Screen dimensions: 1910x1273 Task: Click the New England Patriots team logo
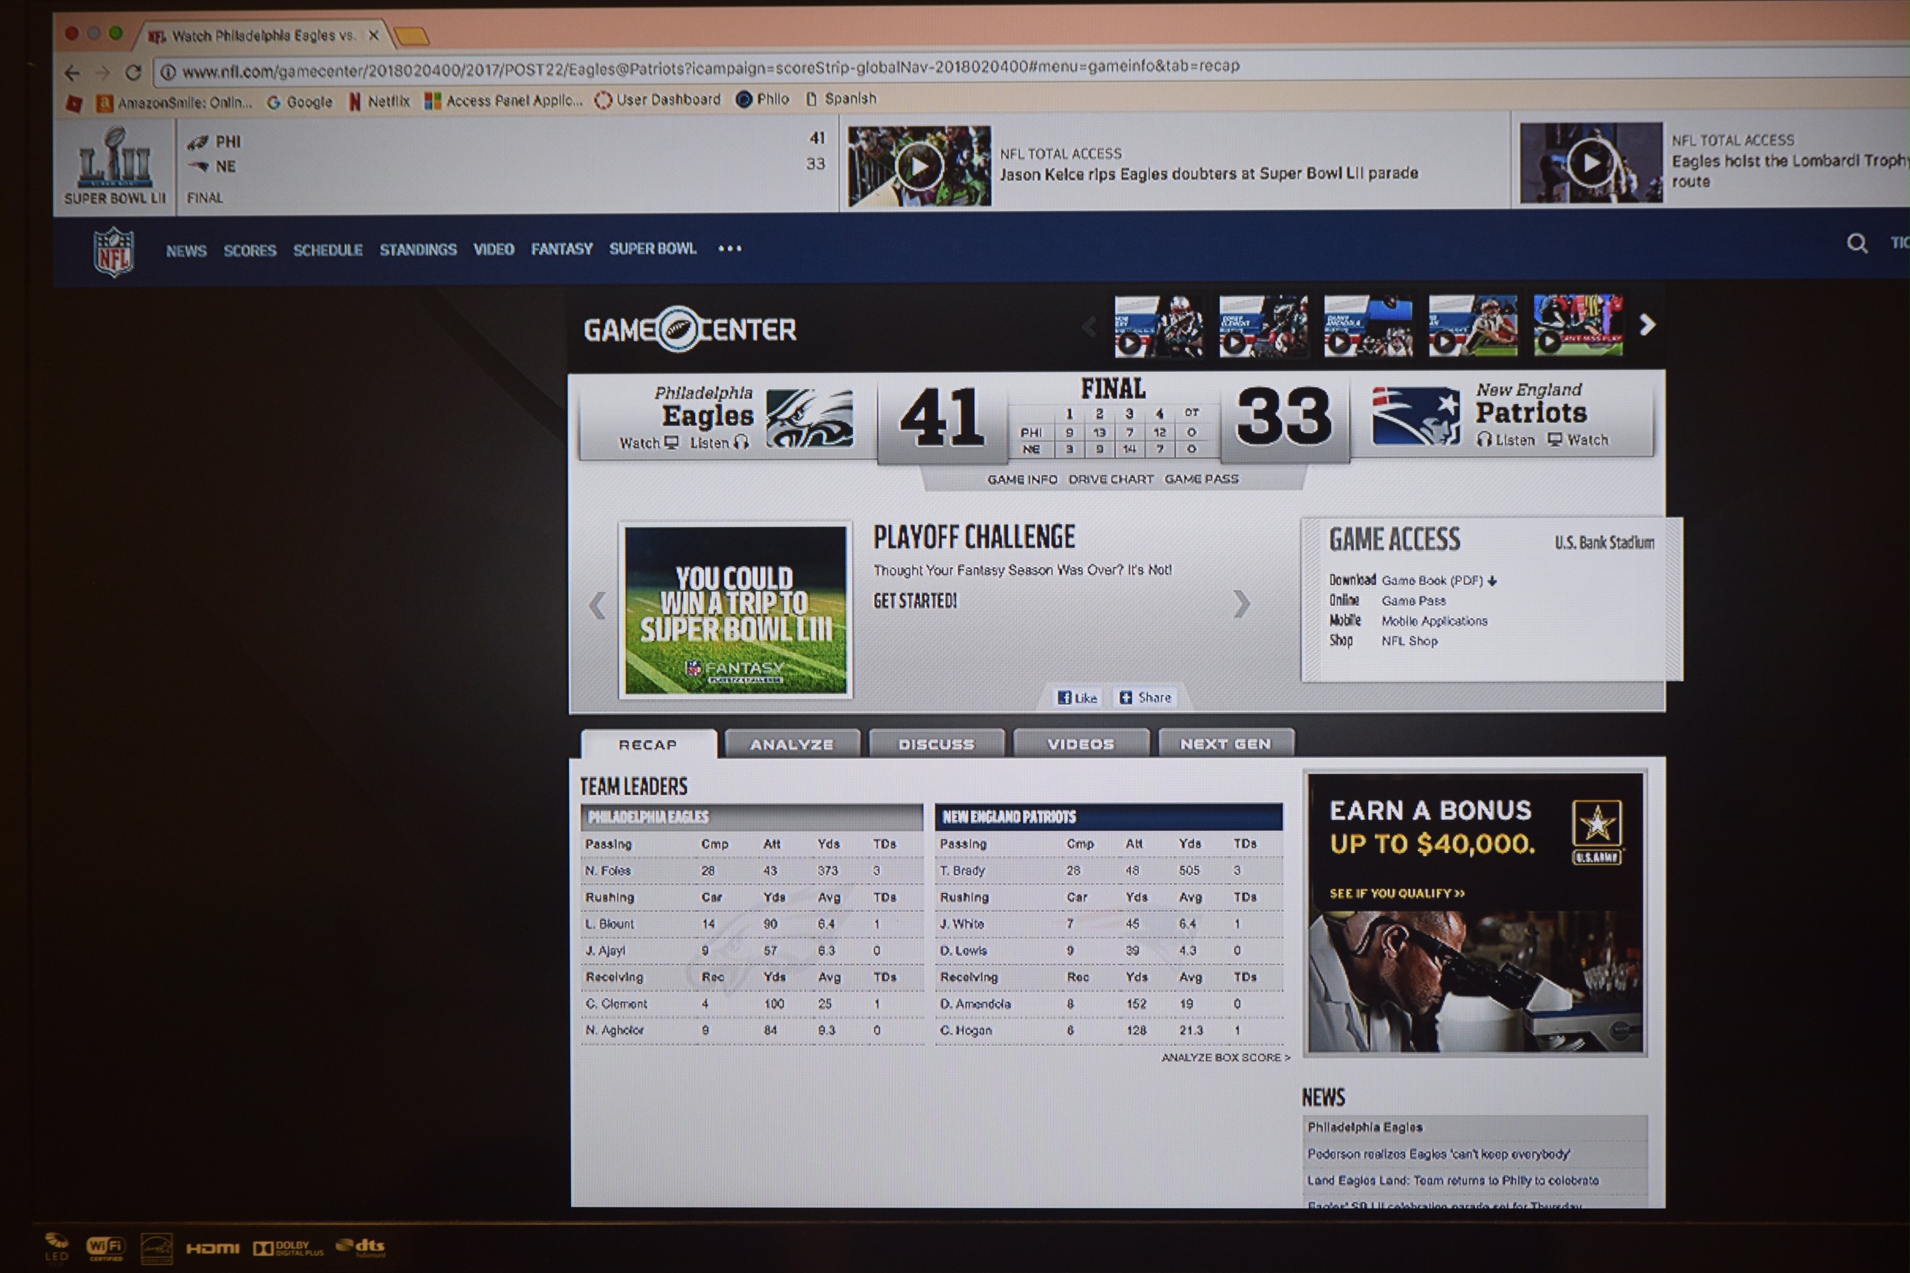coord(1415,415)
